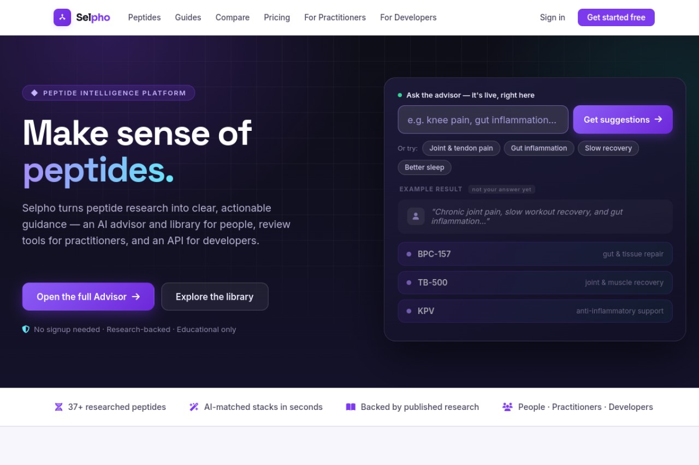Image resolution: width=699 pixels, height=465 pixels.
Task: Open the Pricing nav link
Action: click(277, 17)
